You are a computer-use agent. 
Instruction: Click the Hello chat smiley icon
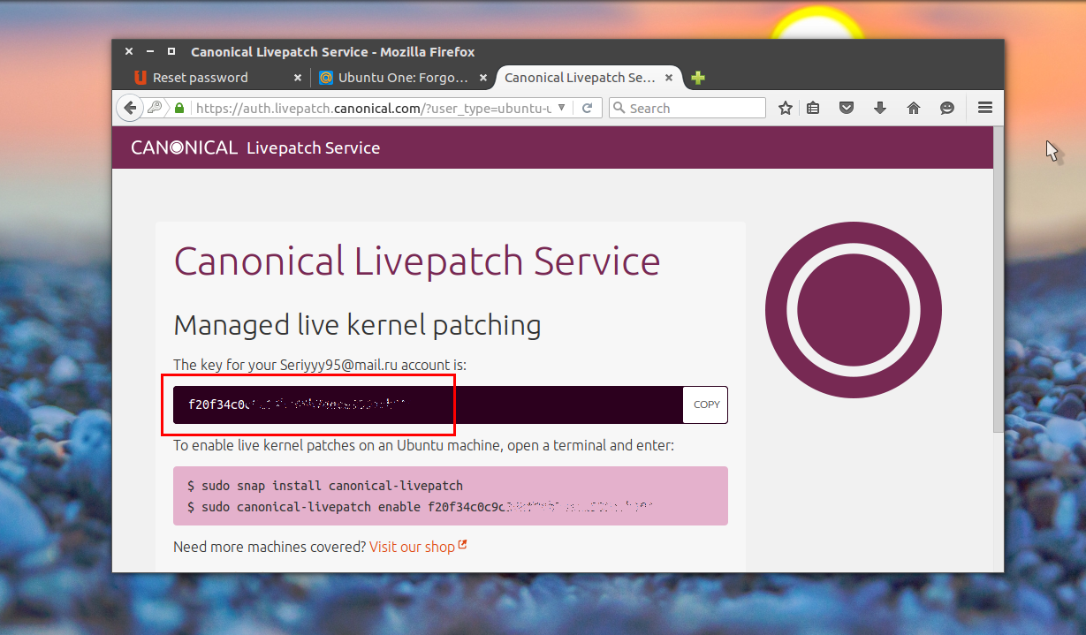[x=947, y=108]
